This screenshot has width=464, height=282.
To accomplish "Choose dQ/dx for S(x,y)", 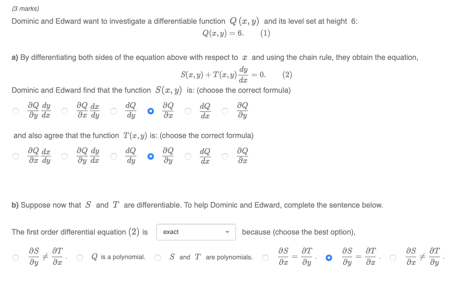I will (188, 111).
